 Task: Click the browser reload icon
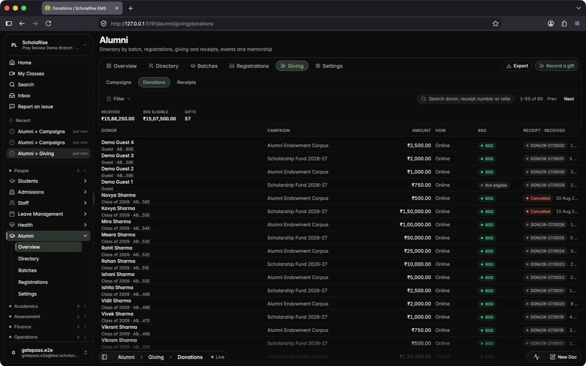pos(48,23)
